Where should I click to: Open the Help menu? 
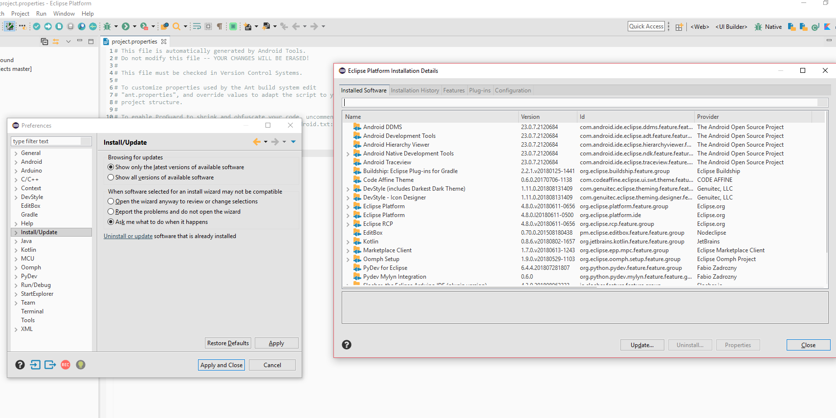[88, 14]
